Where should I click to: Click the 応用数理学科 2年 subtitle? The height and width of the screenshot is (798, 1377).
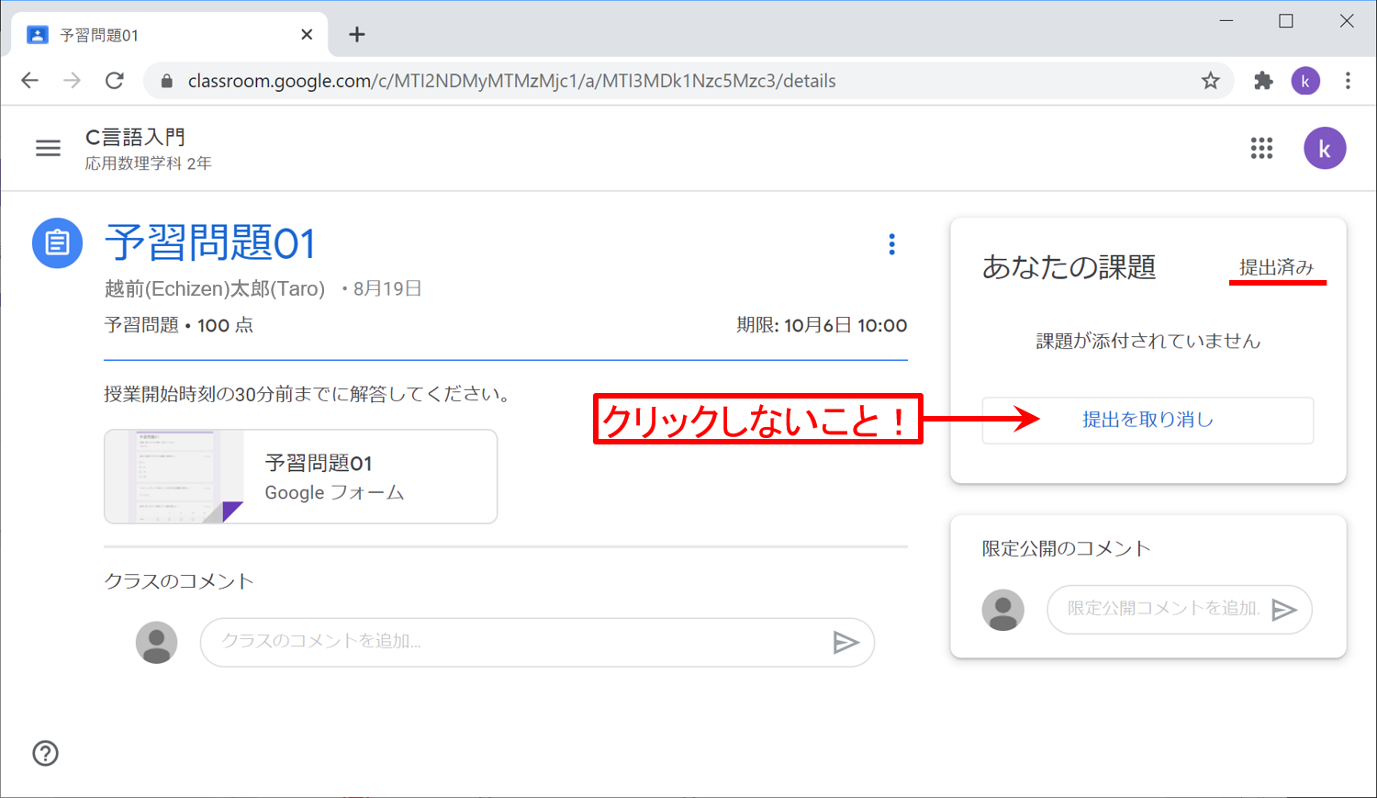pos(149,163)
